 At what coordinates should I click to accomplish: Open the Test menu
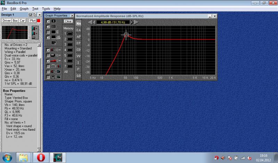pos(35,9)
